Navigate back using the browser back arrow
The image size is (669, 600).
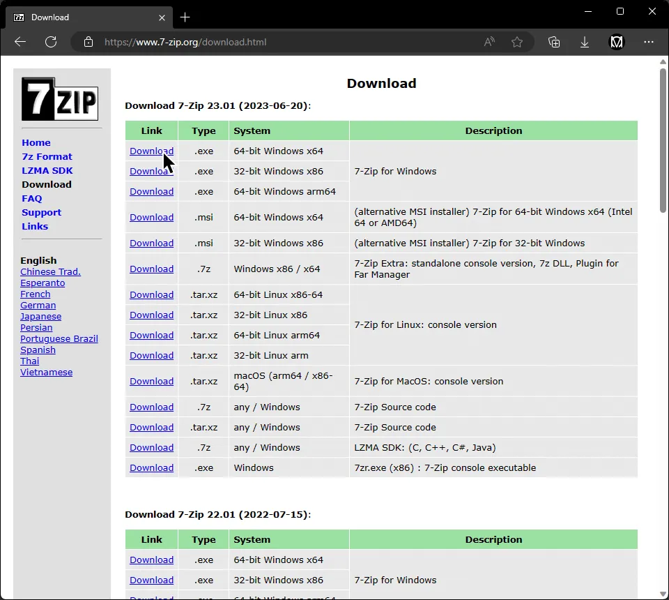[20, 42]
